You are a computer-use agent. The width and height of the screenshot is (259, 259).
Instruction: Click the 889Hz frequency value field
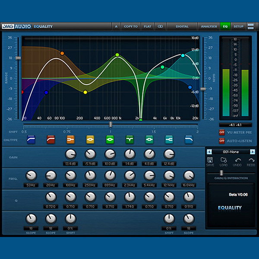(110, 185)
